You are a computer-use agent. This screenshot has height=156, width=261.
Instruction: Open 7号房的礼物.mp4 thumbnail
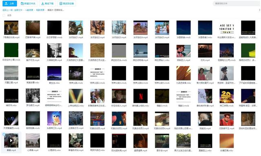pyautogui.click(x=11, y=28)
